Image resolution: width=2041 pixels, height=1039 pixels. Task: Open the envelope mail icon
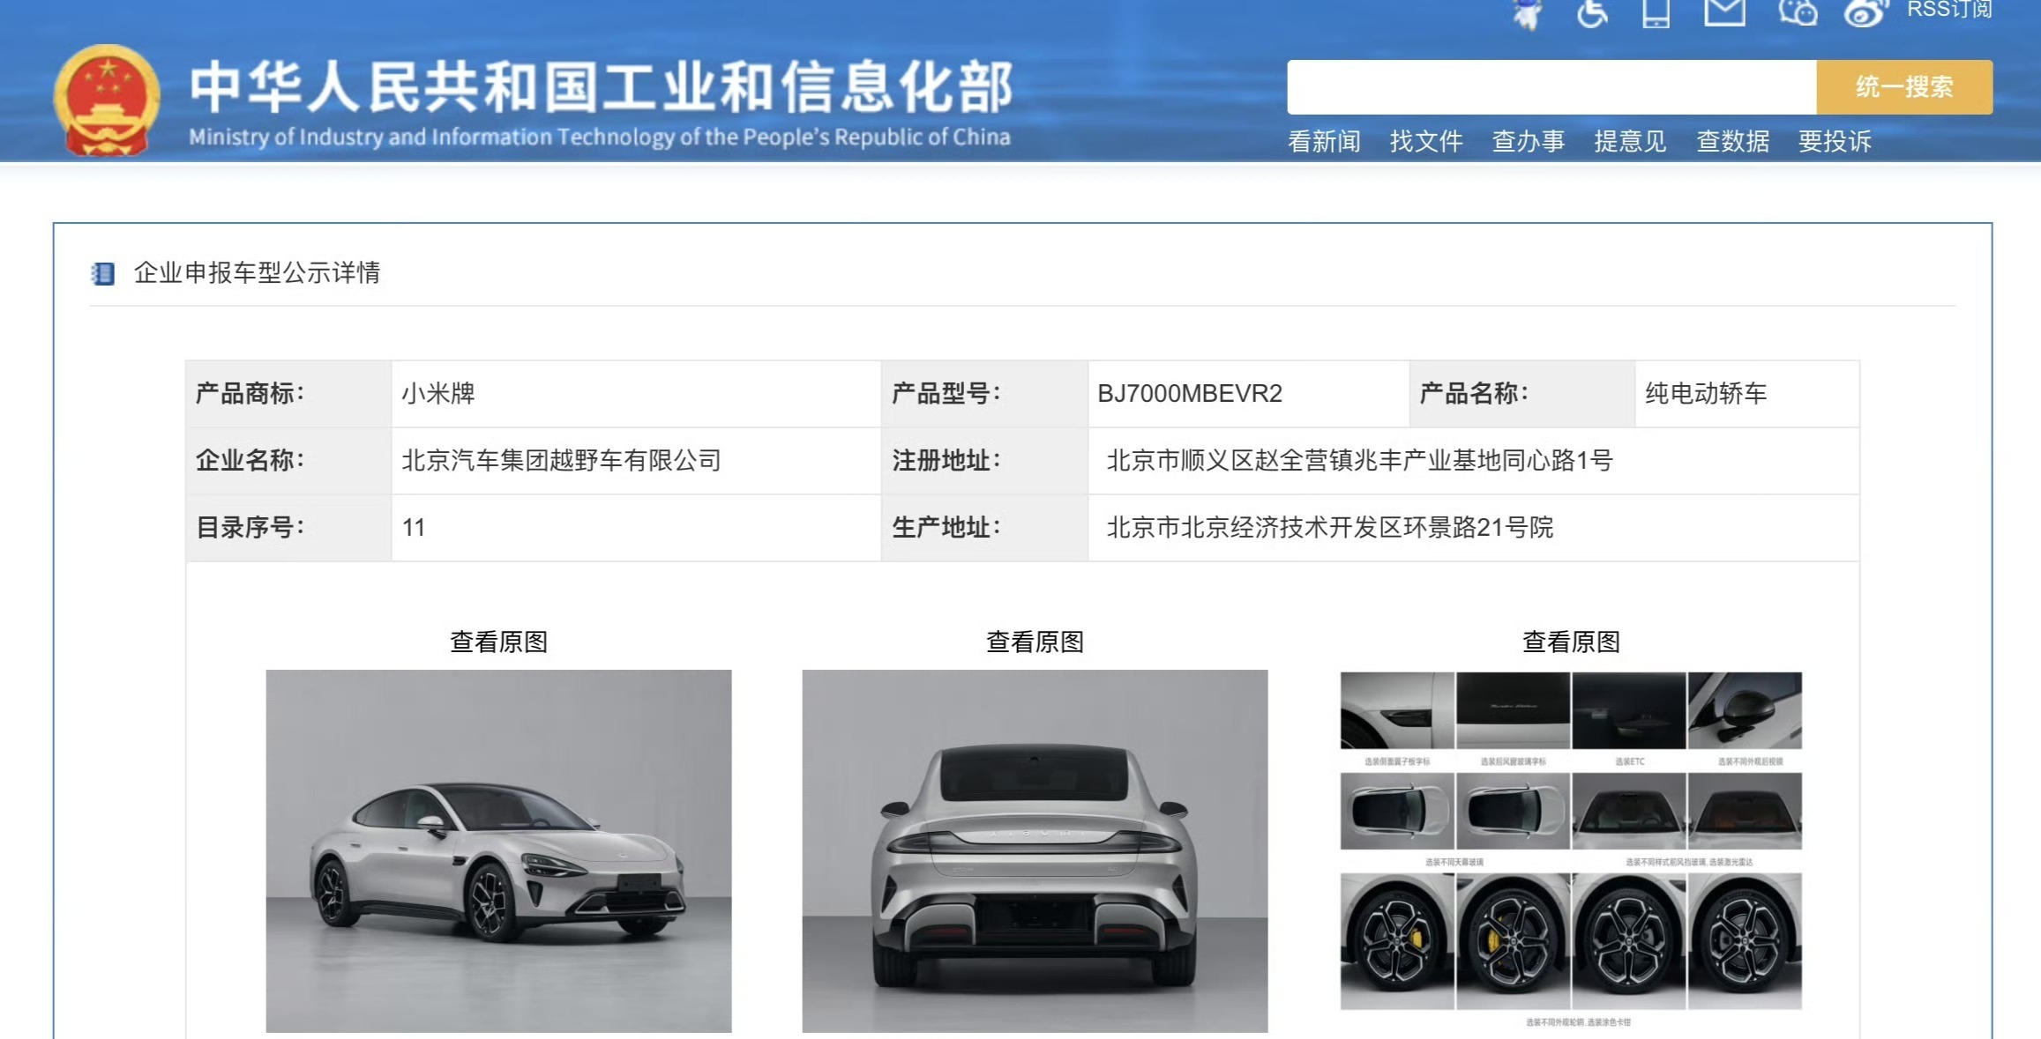click(x=1724, y=12)
